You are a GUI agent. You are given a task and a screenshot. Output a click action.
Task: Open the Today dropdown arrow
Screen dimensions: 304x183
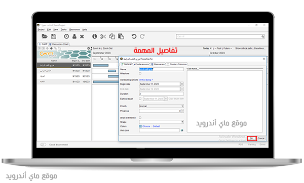[211, 49]
